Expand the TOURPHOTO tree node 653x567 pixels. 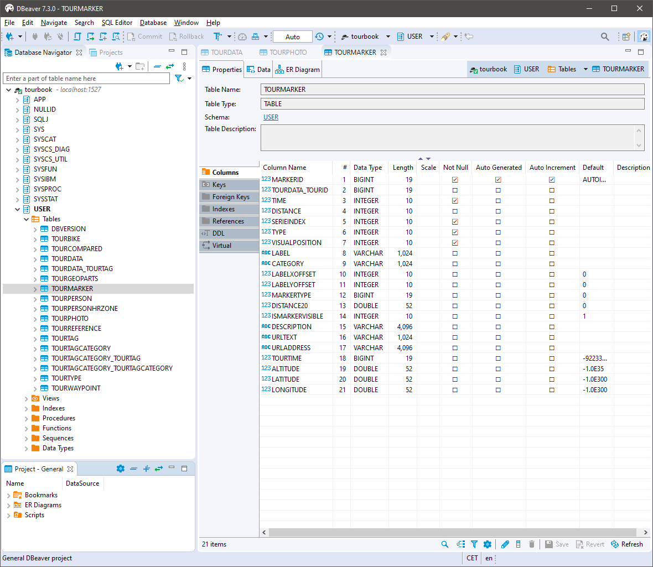[x=35, y=318]
